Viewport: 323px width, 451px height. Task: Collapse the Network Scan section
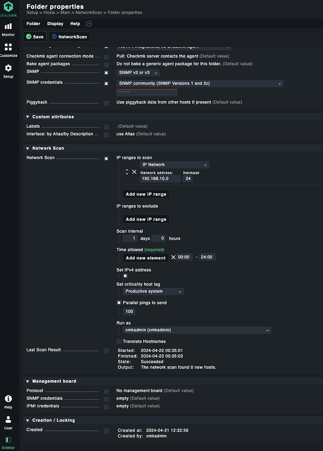click(27, 148)
